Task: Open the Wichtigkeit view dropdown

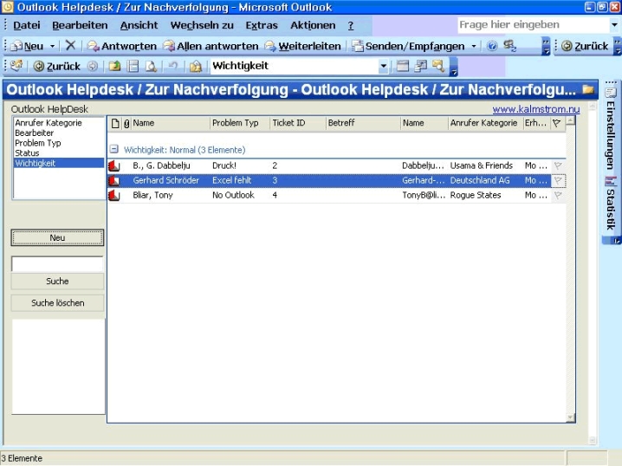Action: click(384, 66)
